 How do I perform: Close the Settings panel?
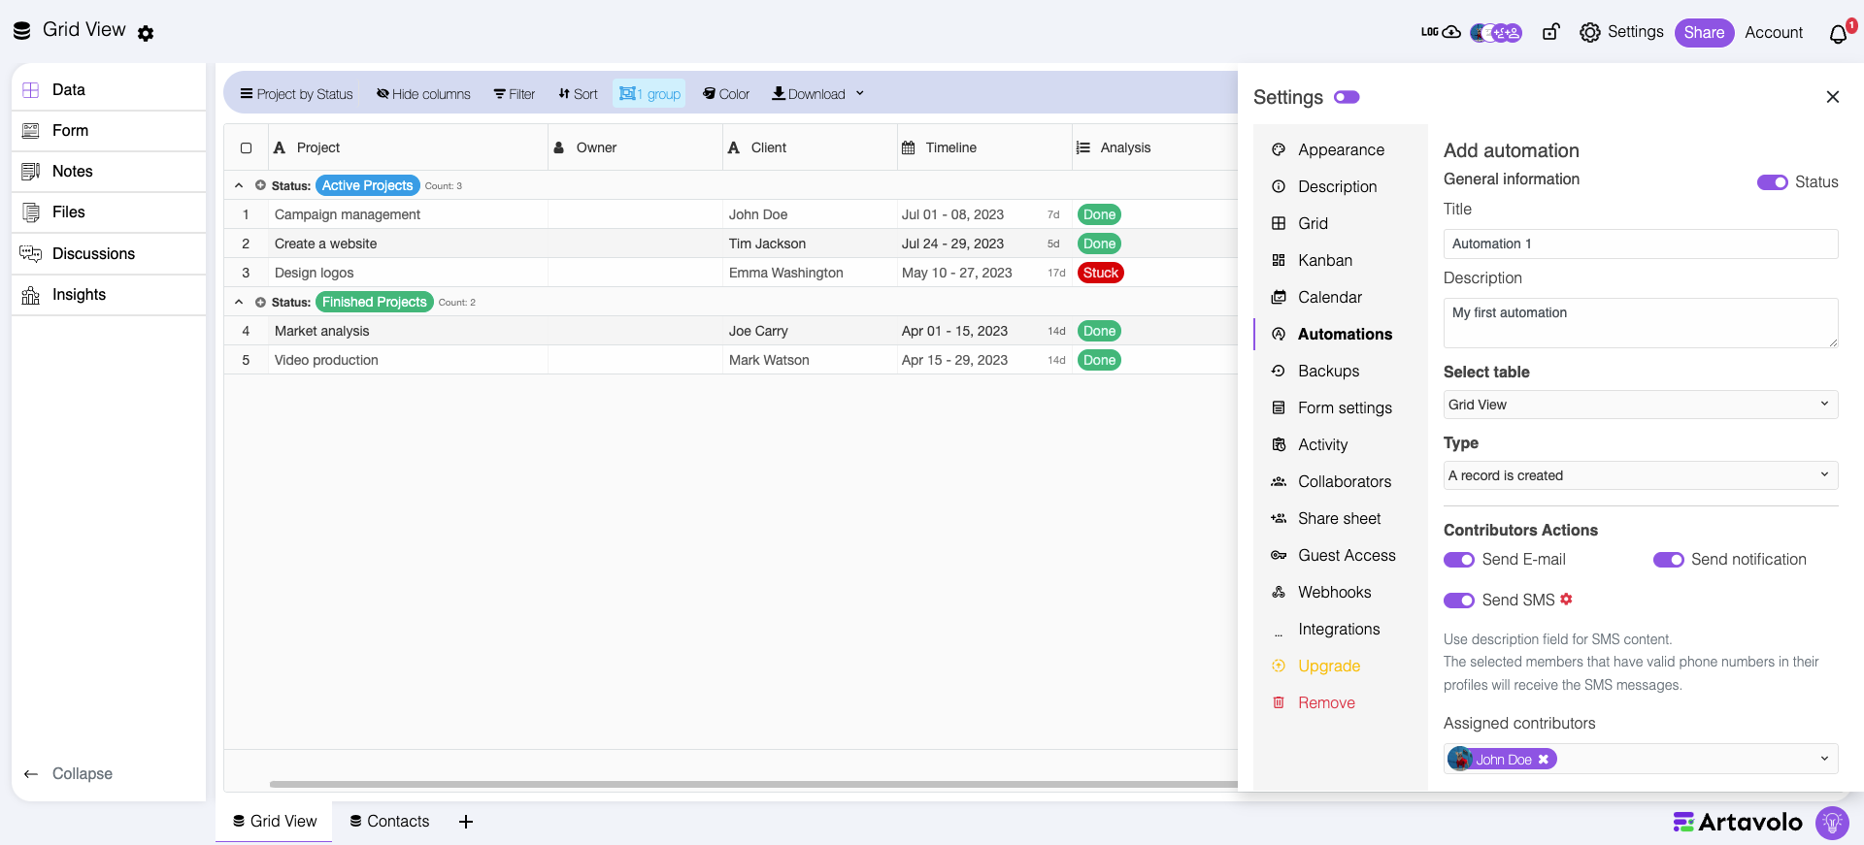coord(1832,97)
